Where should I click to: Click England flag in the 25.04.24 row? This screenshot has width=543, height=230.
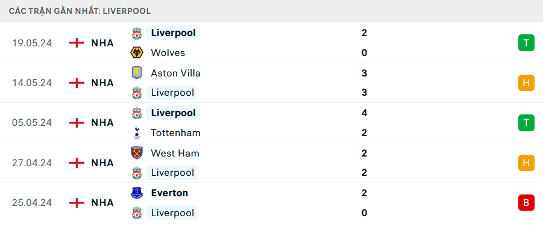pyautogui.click(x=77, y=203)
